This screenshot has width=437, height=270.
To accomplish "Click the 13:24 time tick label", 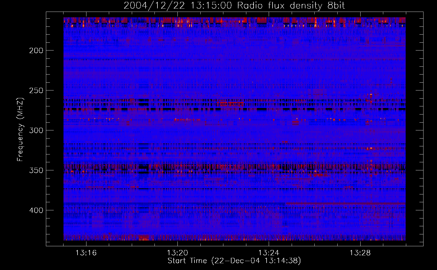I will (269, 253).
